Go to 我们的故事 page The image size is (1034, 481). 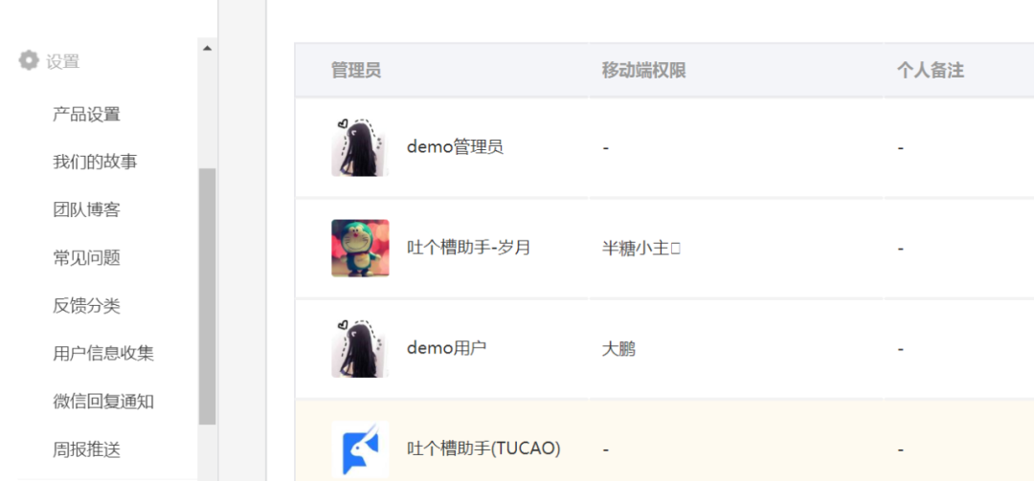95,162
